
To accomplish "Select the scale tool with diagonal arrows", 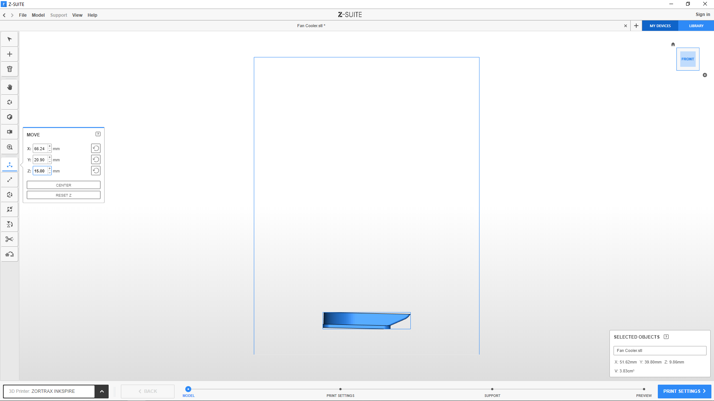I will (10, 180).
